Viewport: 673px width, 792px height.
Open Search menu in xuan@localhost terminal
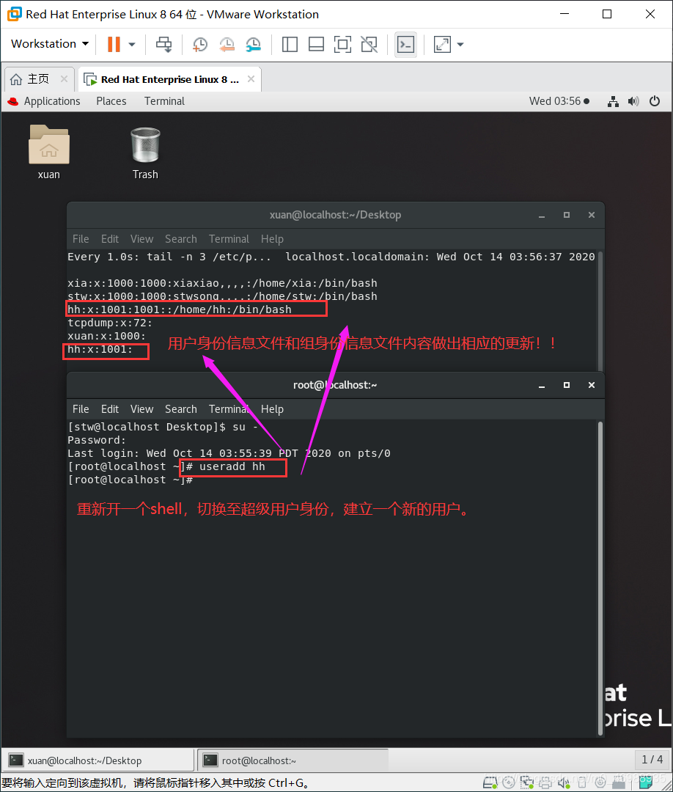tap(181, 239)
